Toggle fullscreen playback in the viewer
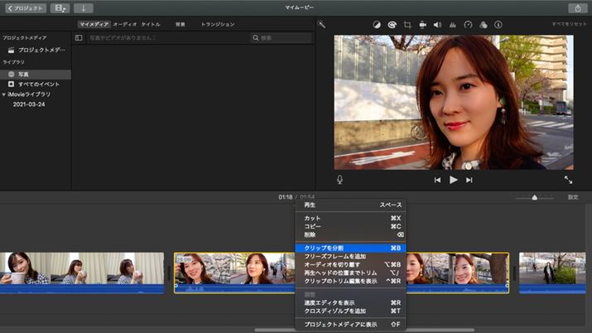The image size is (592, 333). click(x=568, y=179)
